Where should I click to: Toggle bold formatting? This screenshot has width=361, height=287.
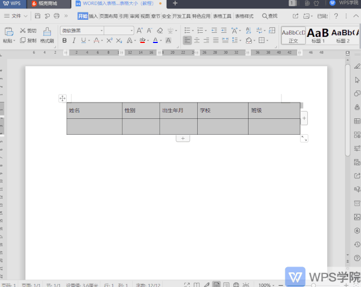pos(64,41)
